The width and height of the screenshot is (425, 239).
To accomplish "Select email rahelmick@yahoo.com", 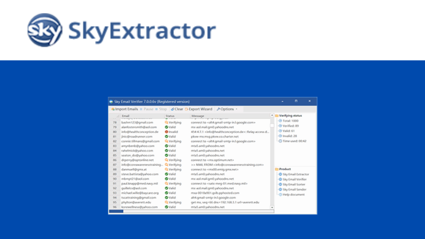I will [137, 151].
